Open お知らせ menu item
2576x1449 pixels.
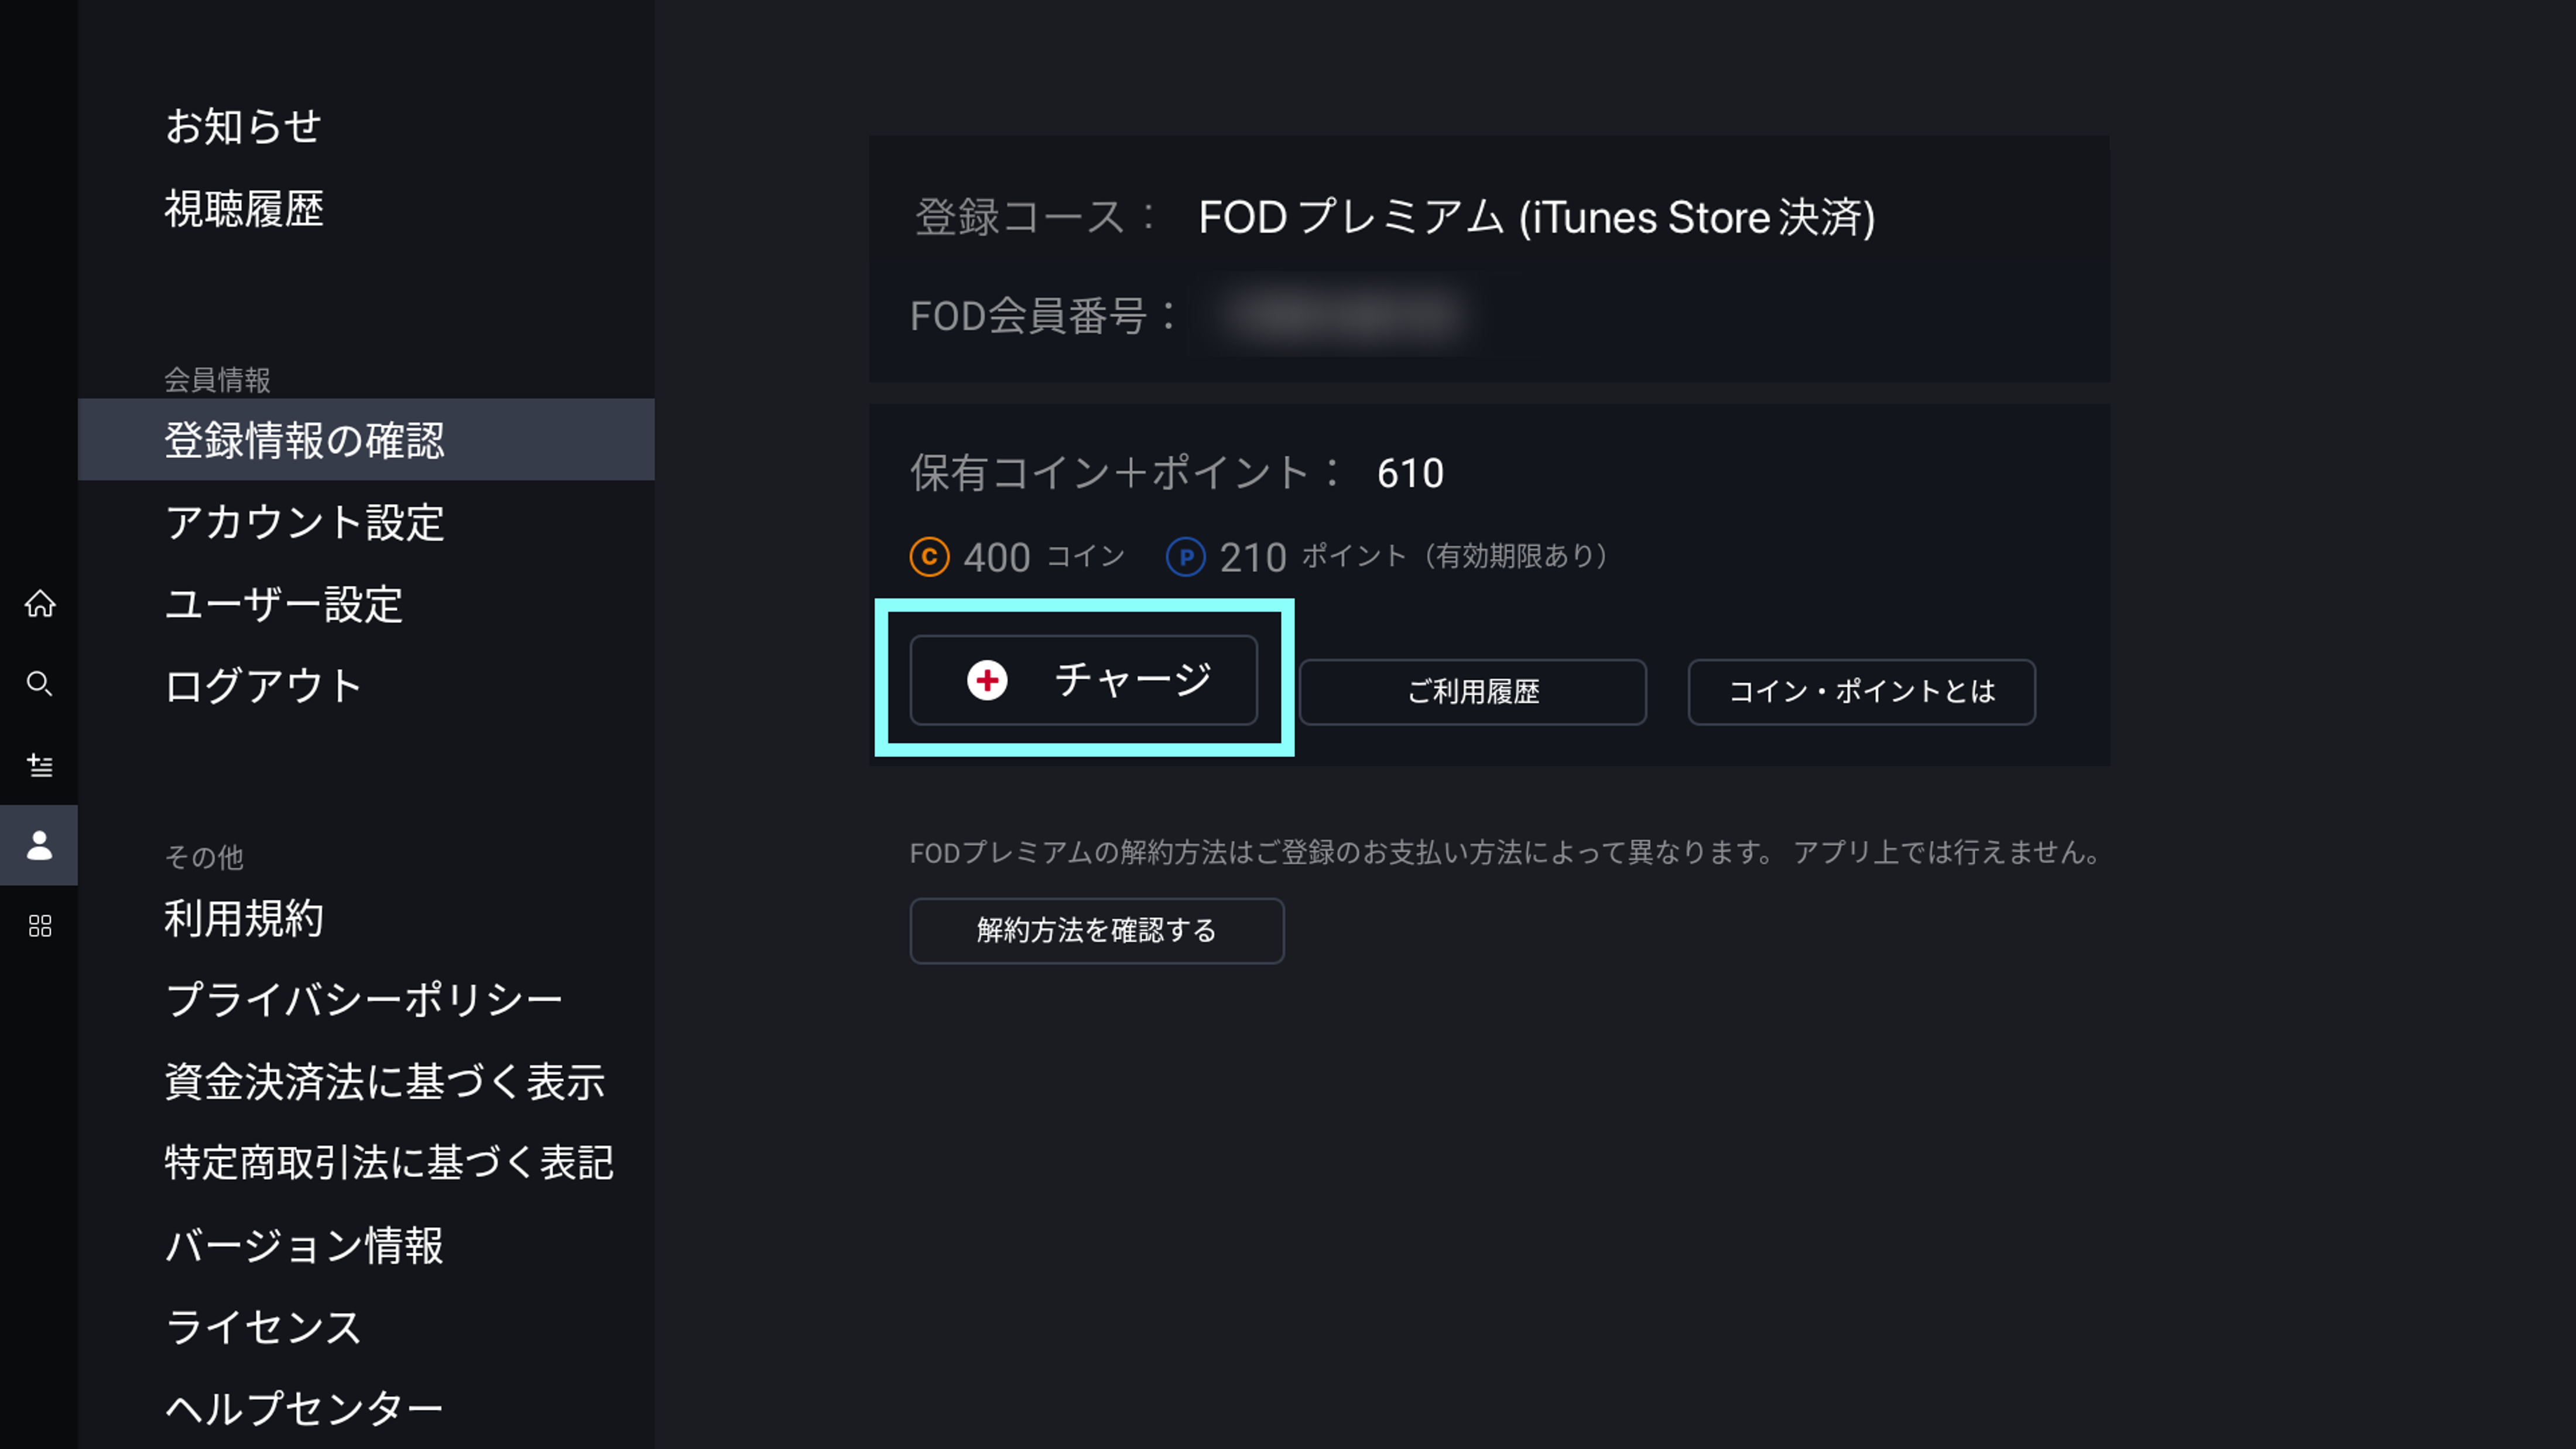click(x=243, y=127)
